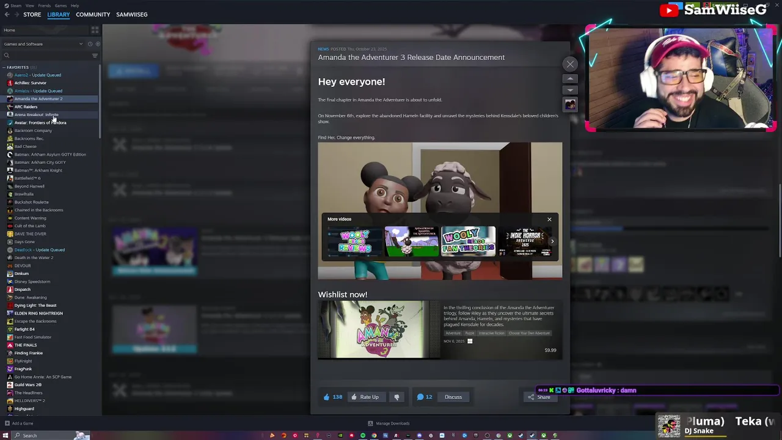Open the Friends menu
Image resolution: width=782 pixels, height=440 pixels.
[x=44, y=5]
